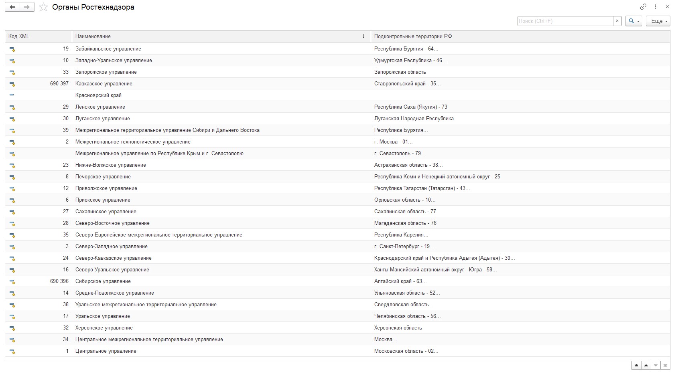
Task: Click the back navigation arrow
Action: pos(12,7)
